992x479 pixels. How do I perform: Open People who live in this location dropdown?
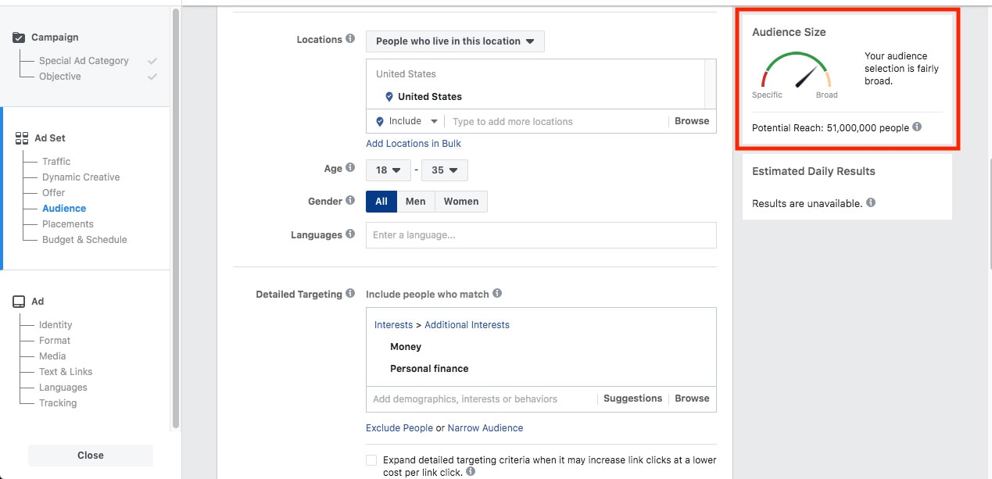click(x=455, y=41)
